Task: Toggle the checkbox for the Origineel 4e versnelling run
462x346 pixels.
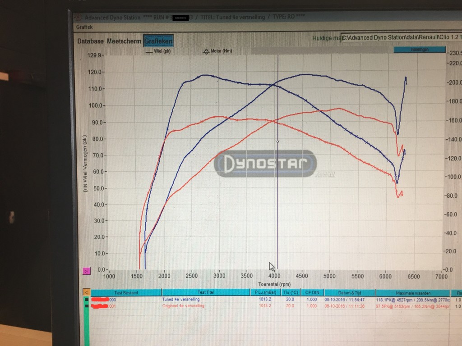Action: (x=87, y=306)
